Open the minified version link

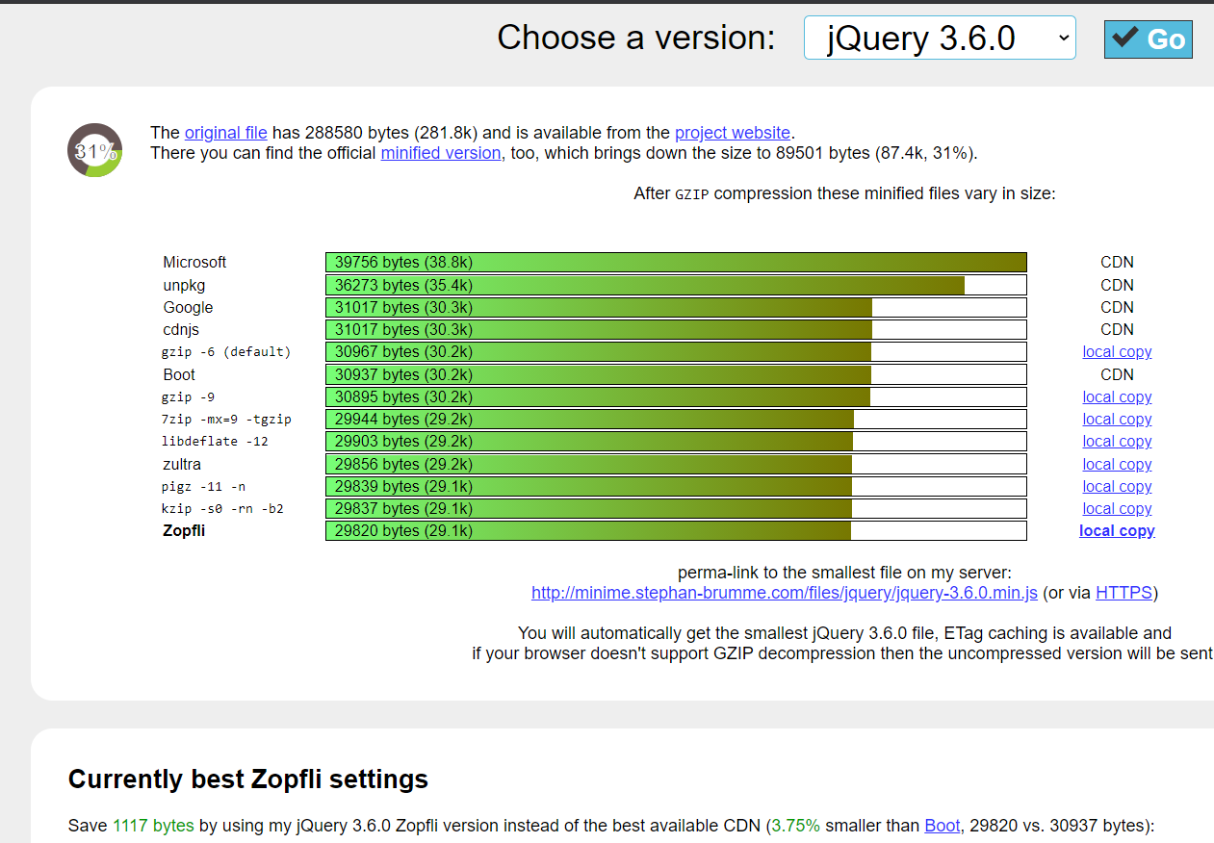(x=441, y=153)
